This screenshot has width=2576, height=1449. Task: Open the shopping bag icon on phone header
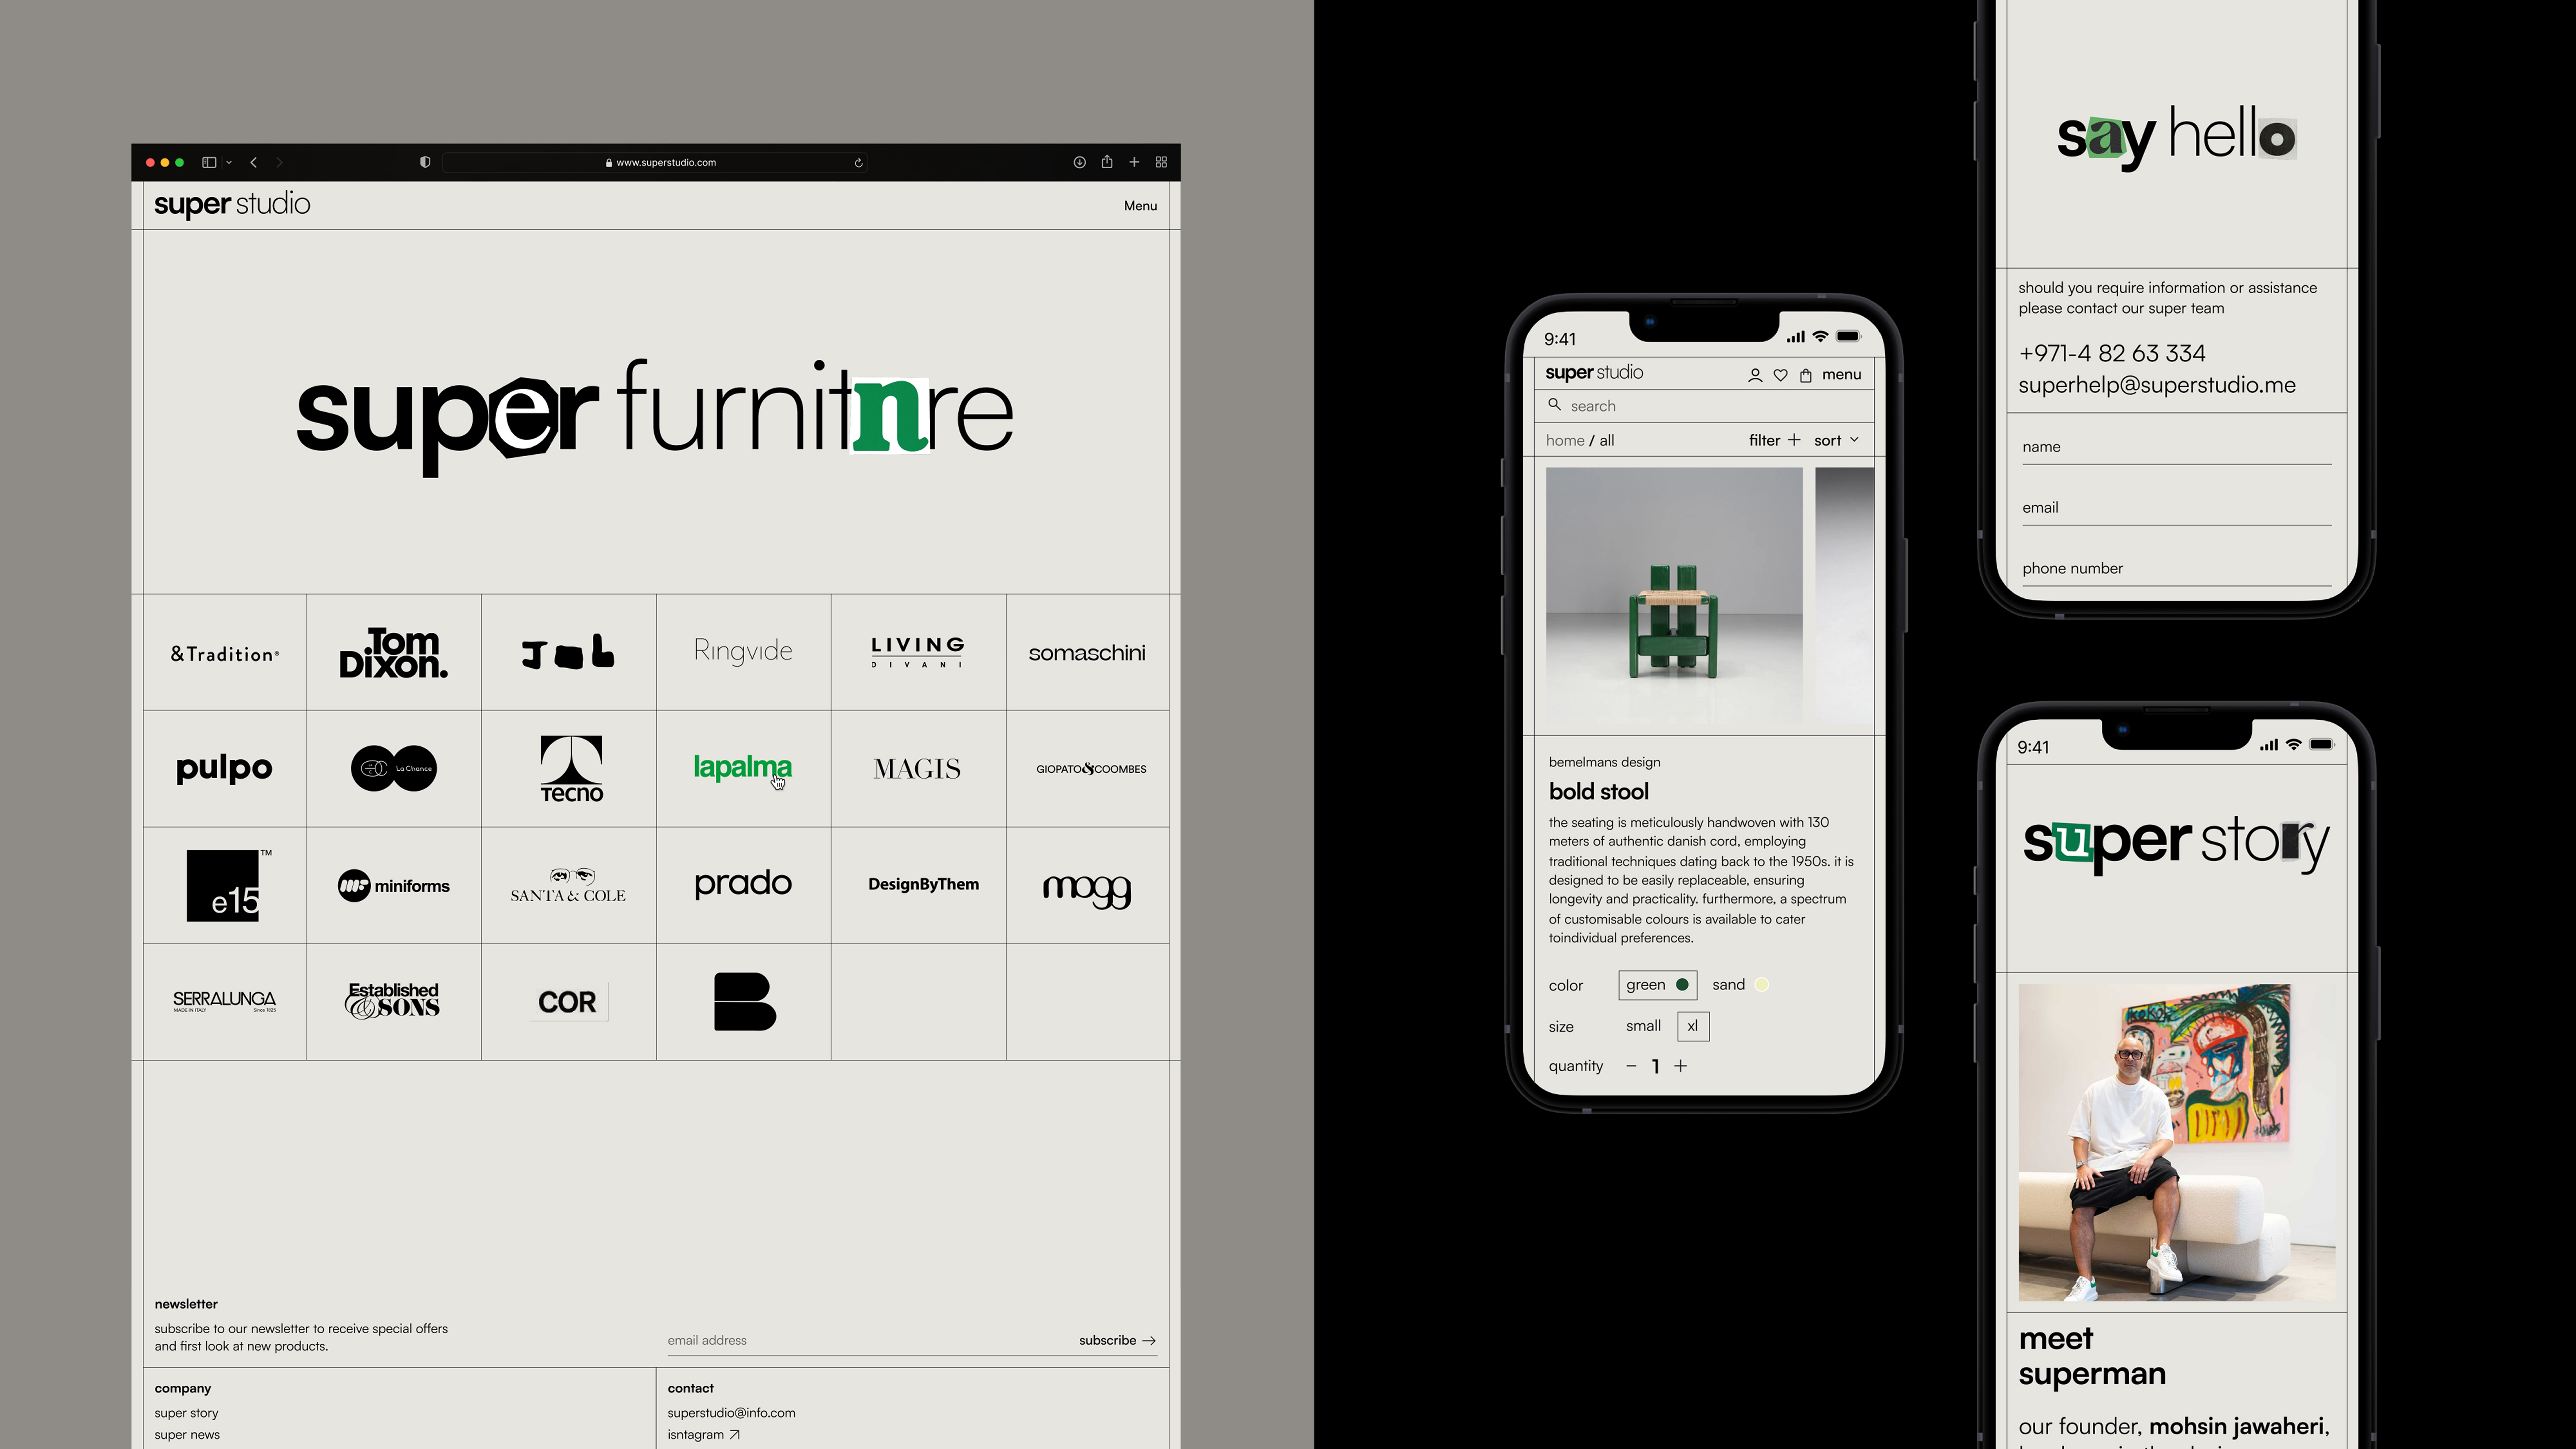pos(1806,375)
